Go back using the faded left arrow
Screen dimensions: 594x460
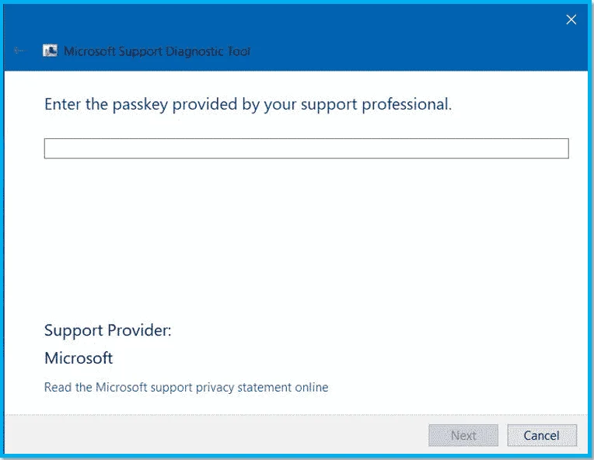(x=19, y=51)
